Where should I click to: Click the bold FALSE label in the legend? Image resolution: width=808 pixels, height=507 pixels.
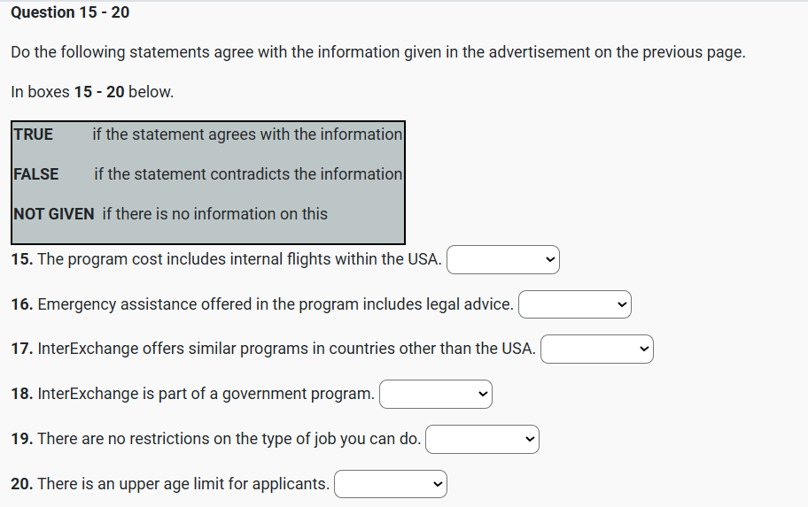click(36, 174)
